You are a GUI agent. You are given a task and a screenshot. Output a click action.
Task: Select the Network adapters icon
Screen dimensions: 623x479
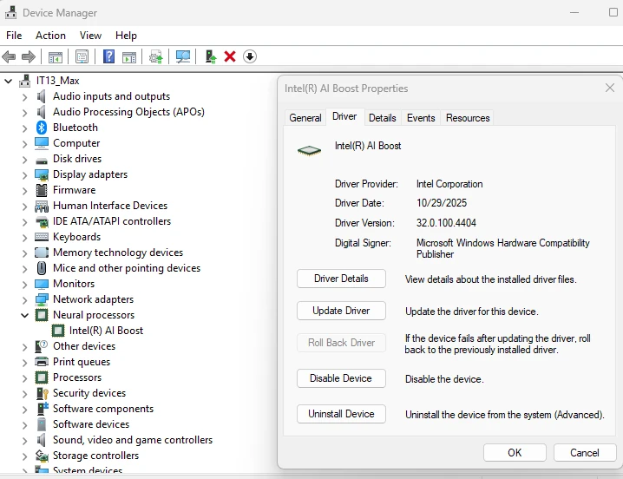[42, 299]
